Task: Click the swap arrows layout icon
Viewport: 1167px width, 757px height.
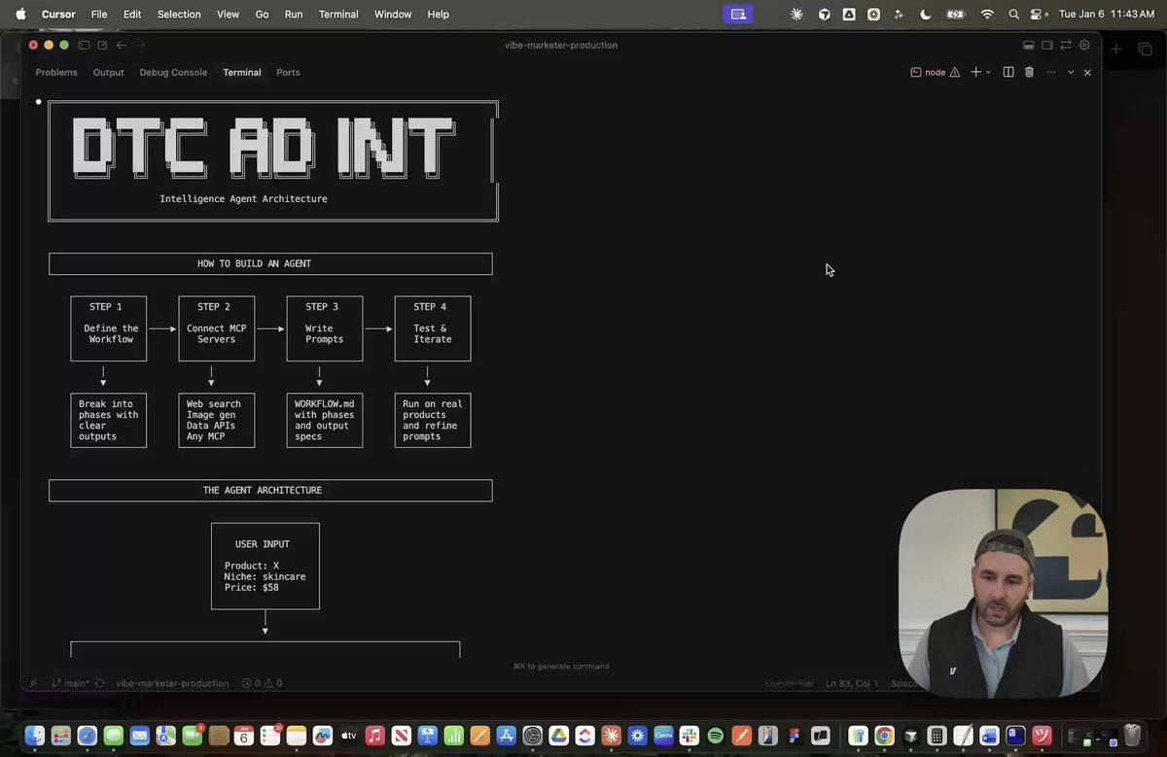Action: tap(1066, 46)
